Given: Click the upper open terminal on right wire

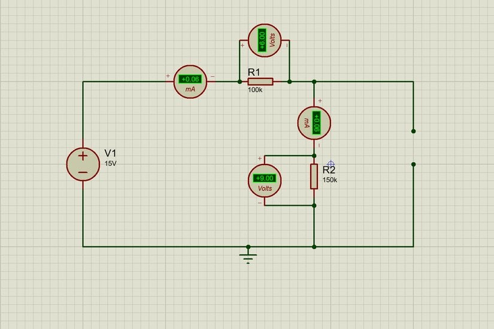Looking at the screenshot, I should [x=413, y=130].
